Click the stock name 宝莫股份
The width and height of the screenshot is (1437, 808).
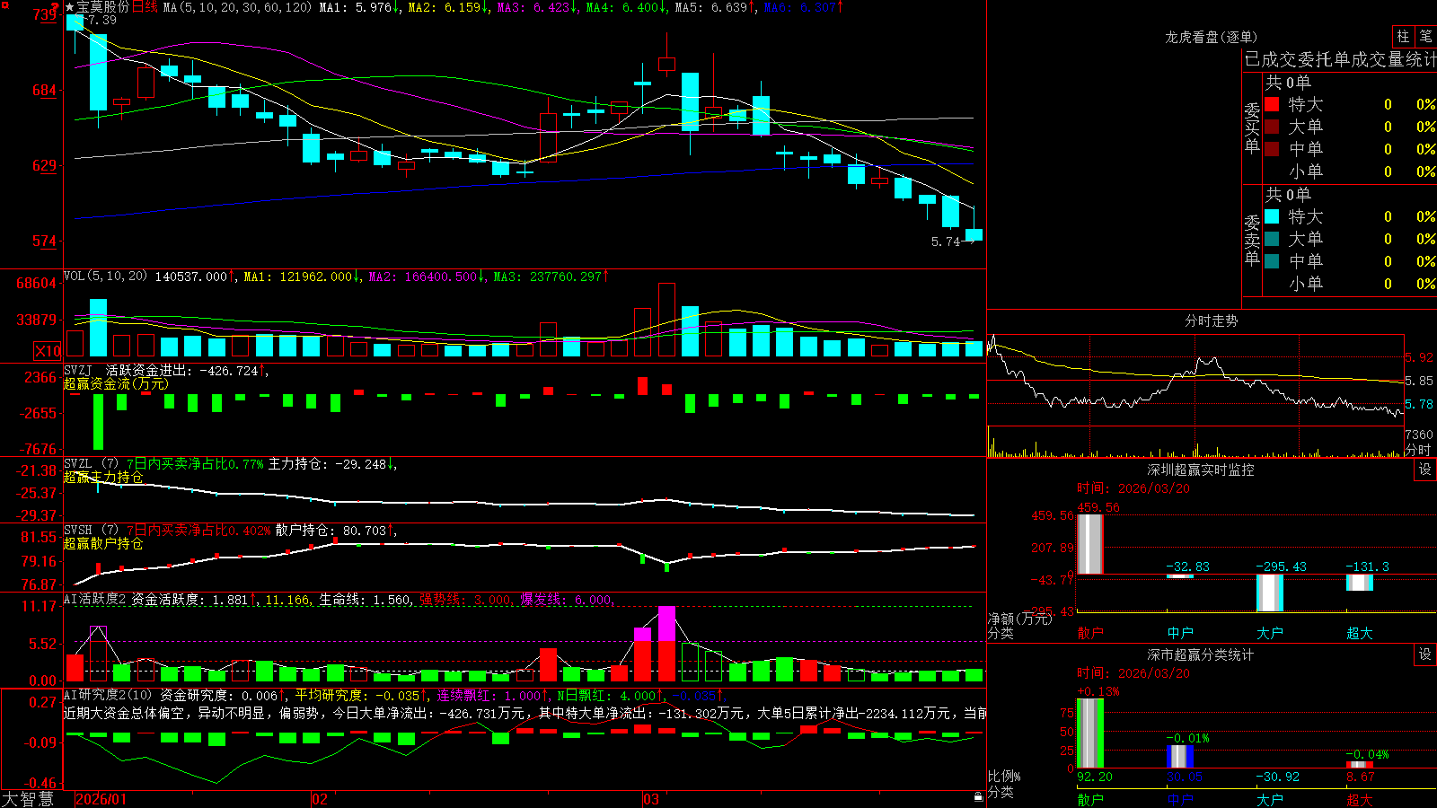pyautogui.click(x=103, y=7)
